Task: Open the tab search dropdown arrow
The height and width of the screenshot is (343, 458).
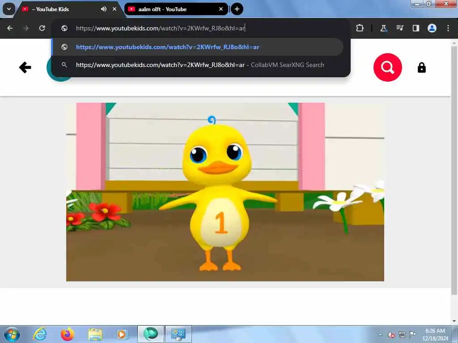Action: 9,9
